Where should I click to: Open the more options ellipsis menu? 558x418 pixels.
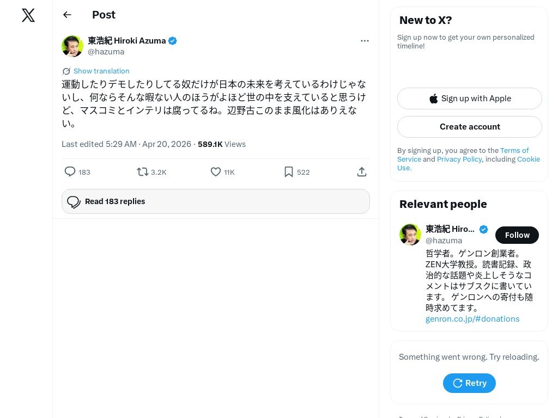[365, 41]
